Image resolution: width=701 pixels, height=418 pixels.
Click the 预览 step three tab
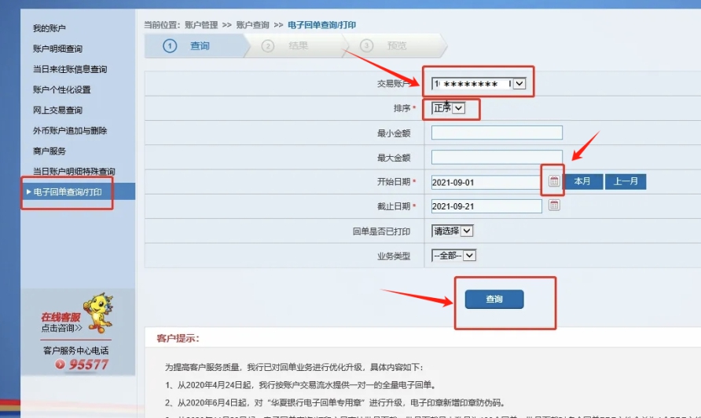pyautogui.click(x=395, y=45)
